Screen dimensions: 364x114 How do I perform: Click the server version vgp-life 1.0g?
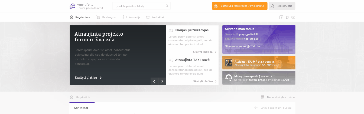pos(251,39)
